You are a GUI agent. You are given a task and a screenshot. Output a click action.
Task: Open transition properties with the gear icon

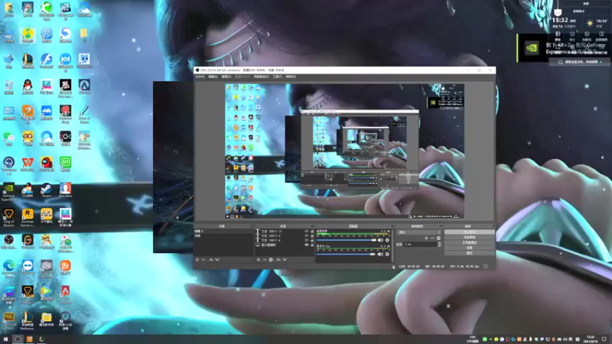pyautogui.click(x=438, y=239)
